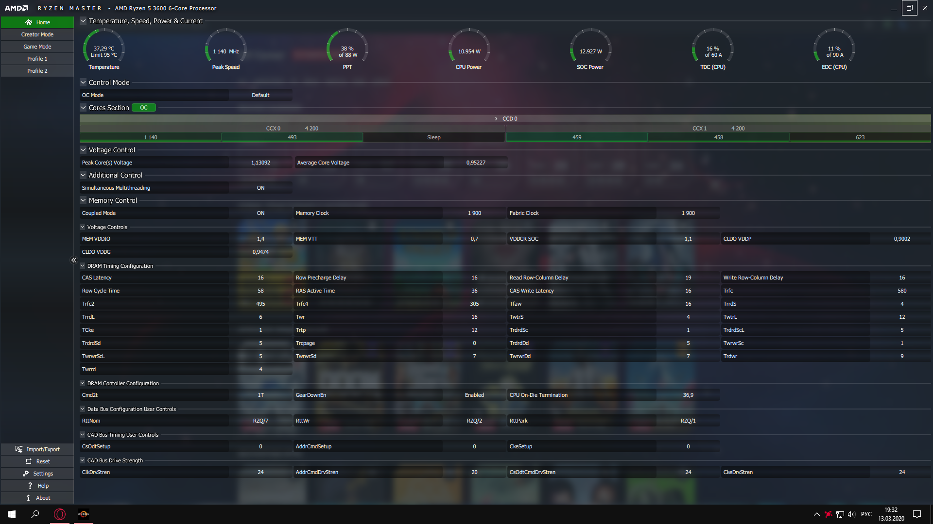Open Help question mark item
The width and height of the screenshot is (933, 524).
pos(30,486)
